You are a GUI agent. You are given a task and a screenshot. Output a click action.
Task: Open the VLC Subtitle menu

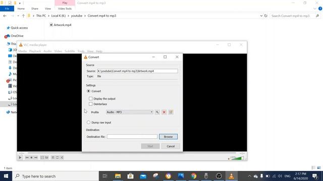click(70, 51)
